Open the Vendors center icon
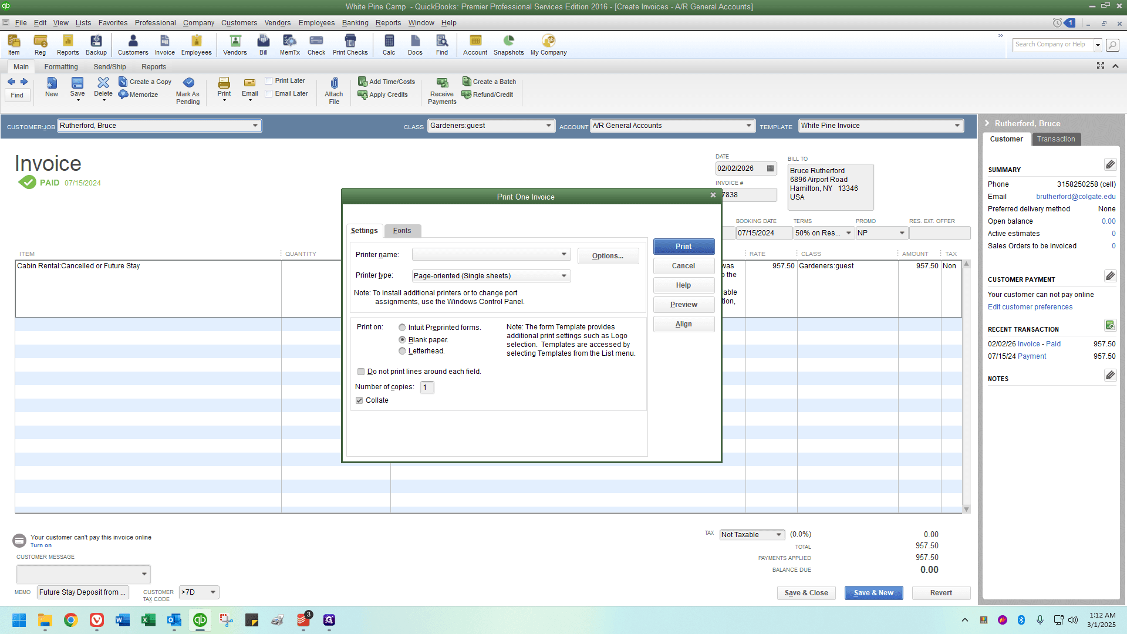 pyautogui.click(x=235, y=45)
